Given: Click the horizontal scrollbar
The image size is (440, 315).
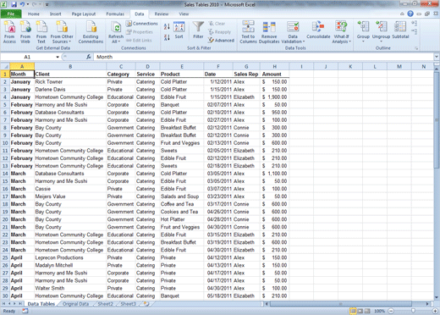Looking at the screenshot, I should coord(341,304).
